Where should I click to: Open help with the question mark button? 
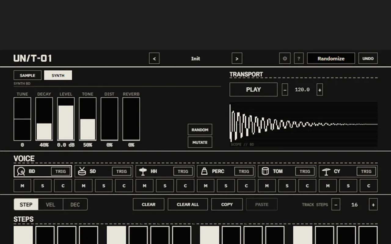click(x=299, y=59)
